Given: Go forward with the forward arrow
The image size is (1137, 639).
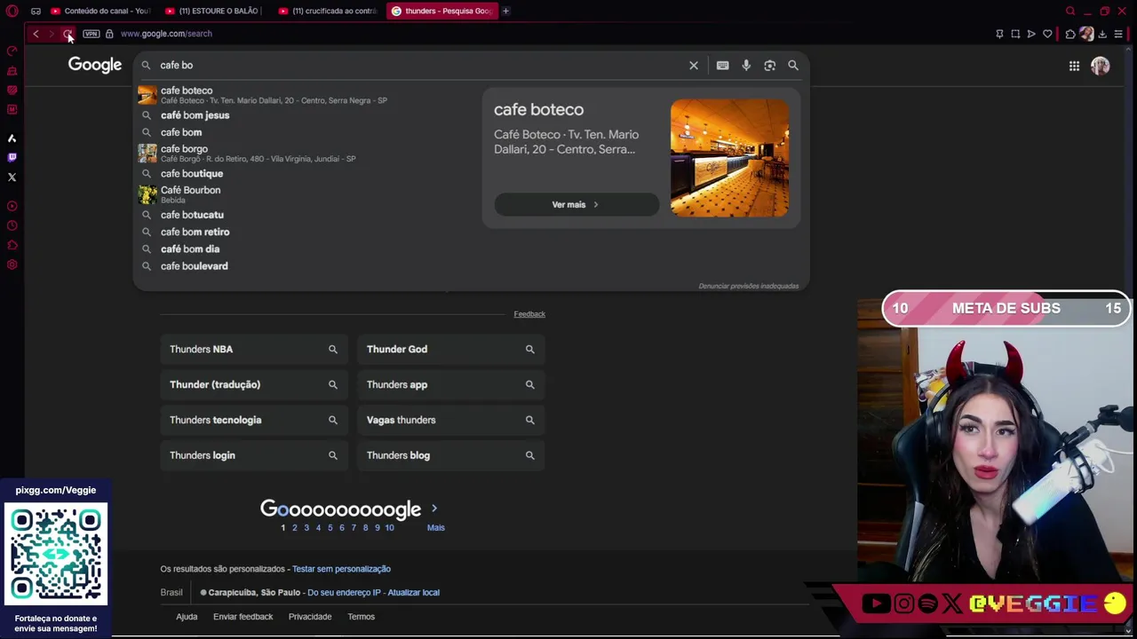Looking at the screenshot, I should (52, 34).
